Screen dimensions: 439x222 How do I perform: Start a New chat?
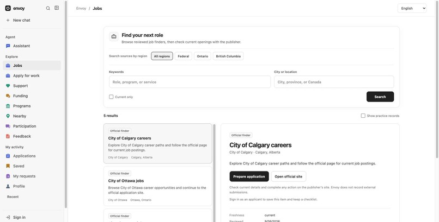(x=32, y=21)
